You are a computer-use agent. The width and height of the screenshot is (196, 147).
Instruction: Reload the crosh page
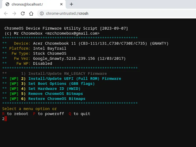[23, 14]
